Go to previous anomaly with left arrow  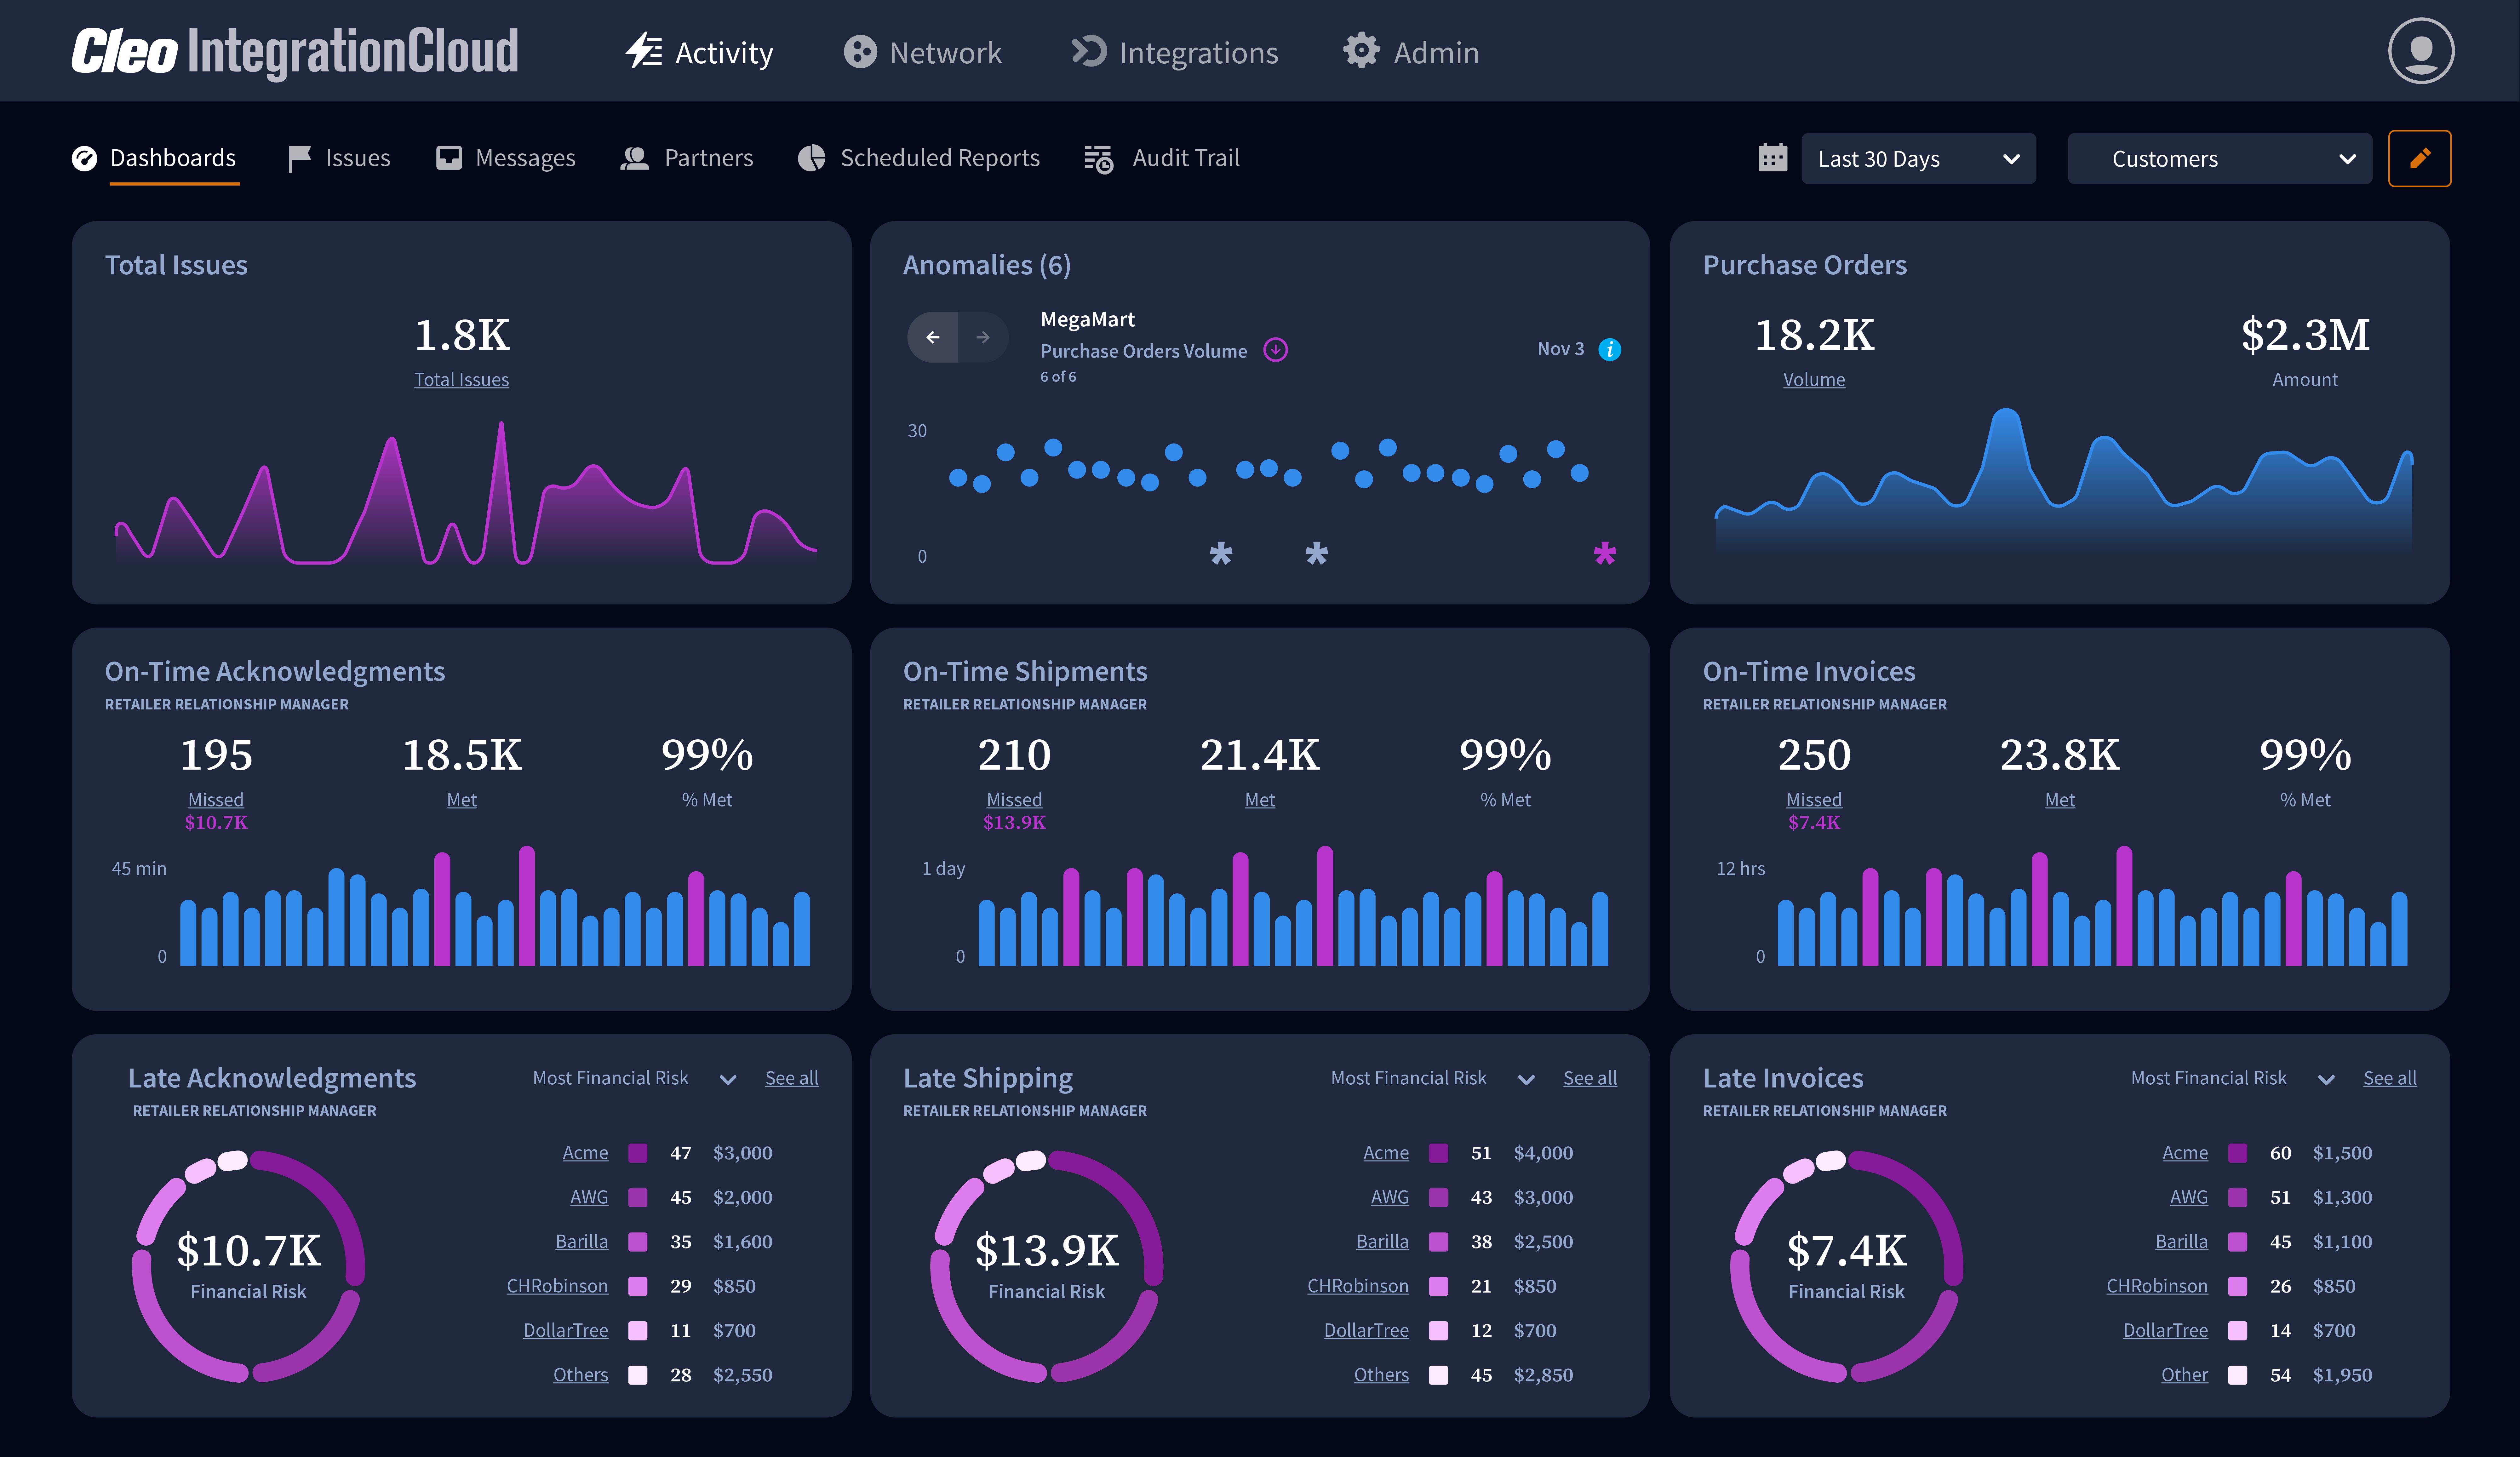(933, 337)
